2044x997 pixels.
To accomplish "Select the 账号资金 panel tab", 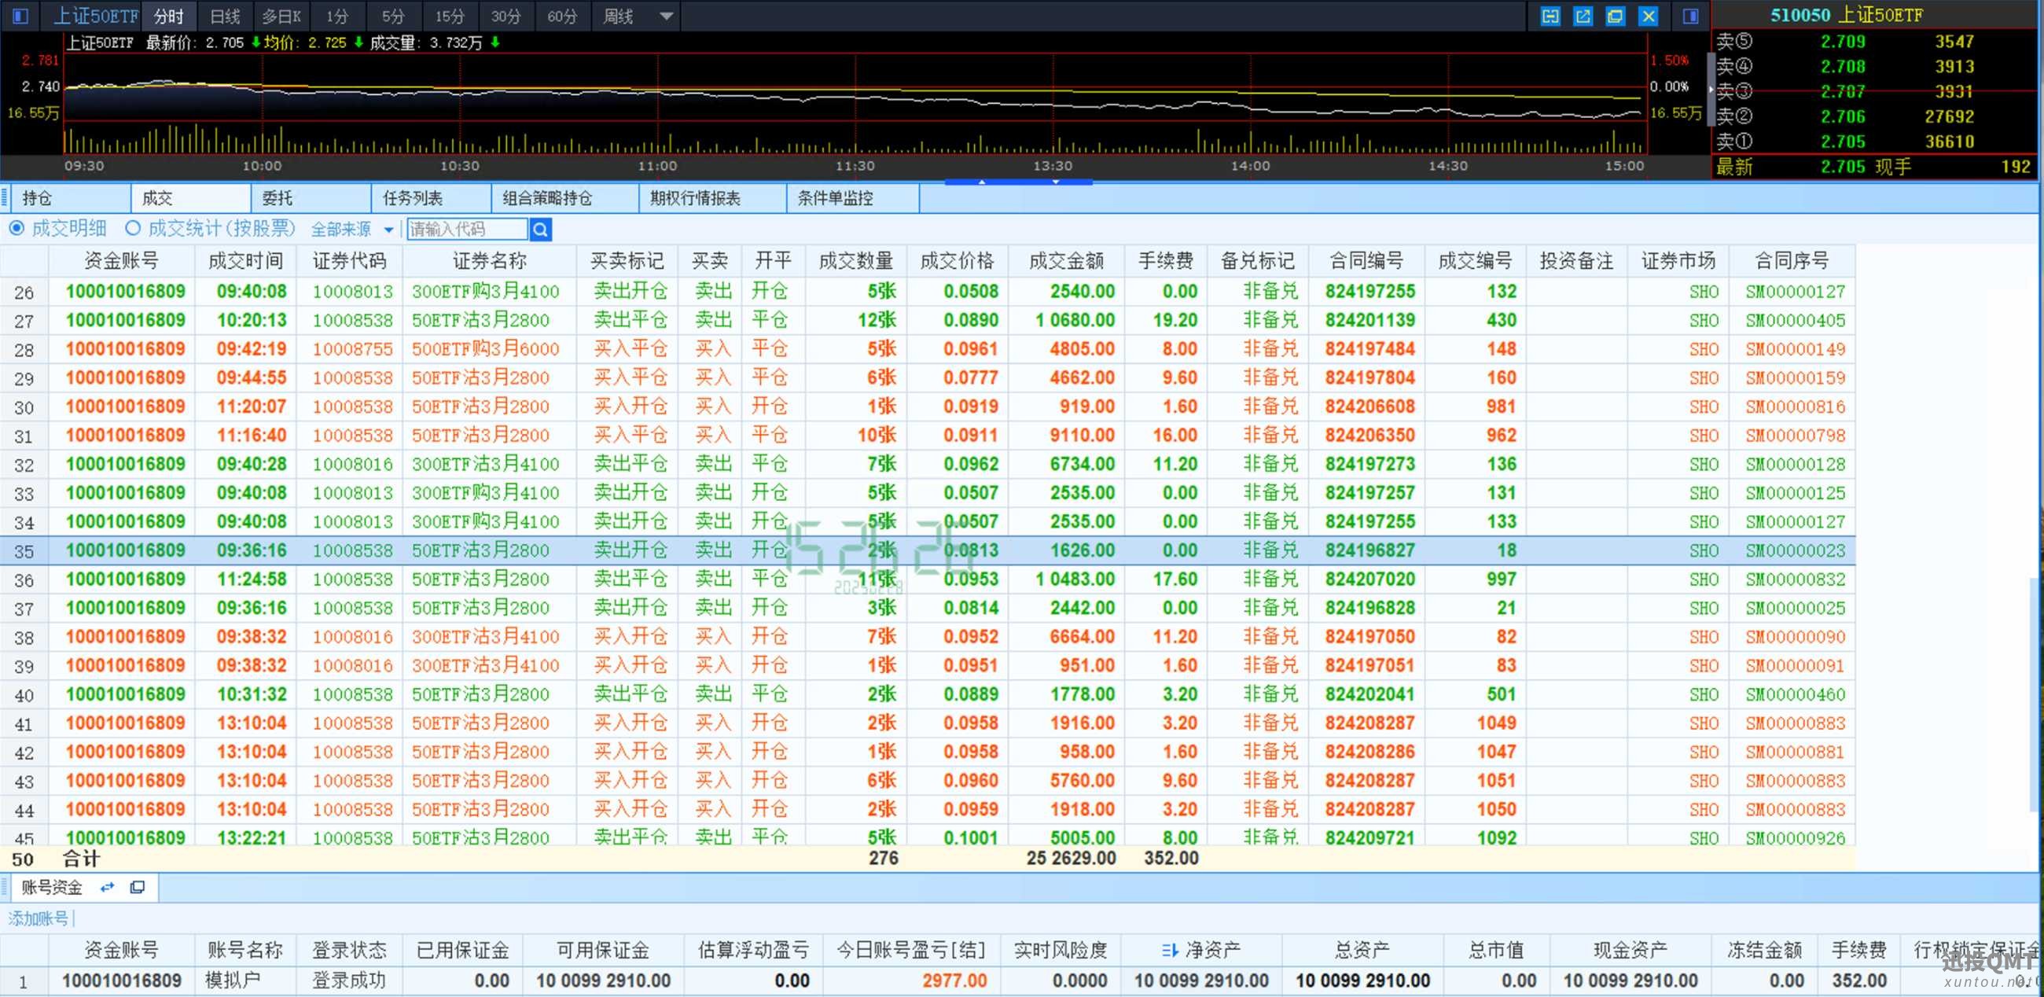I will [x=52, y=887].
